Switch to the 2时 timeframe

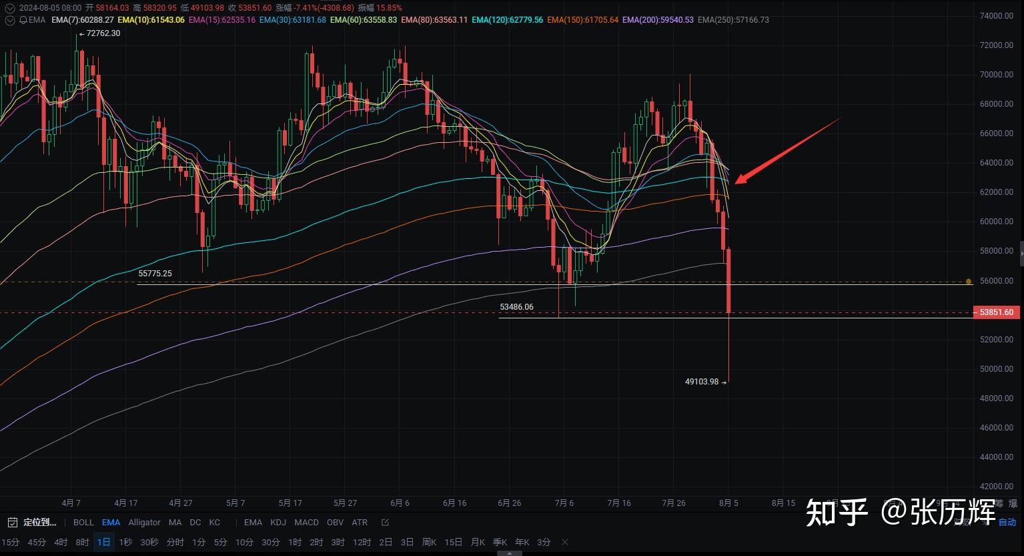click(x=316, y=543)
